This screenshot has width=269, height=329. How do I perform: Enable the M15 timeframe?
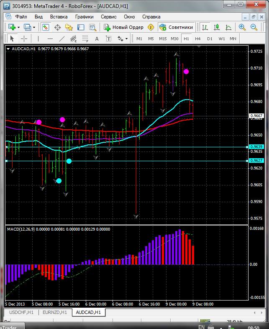tap(163, 39)
